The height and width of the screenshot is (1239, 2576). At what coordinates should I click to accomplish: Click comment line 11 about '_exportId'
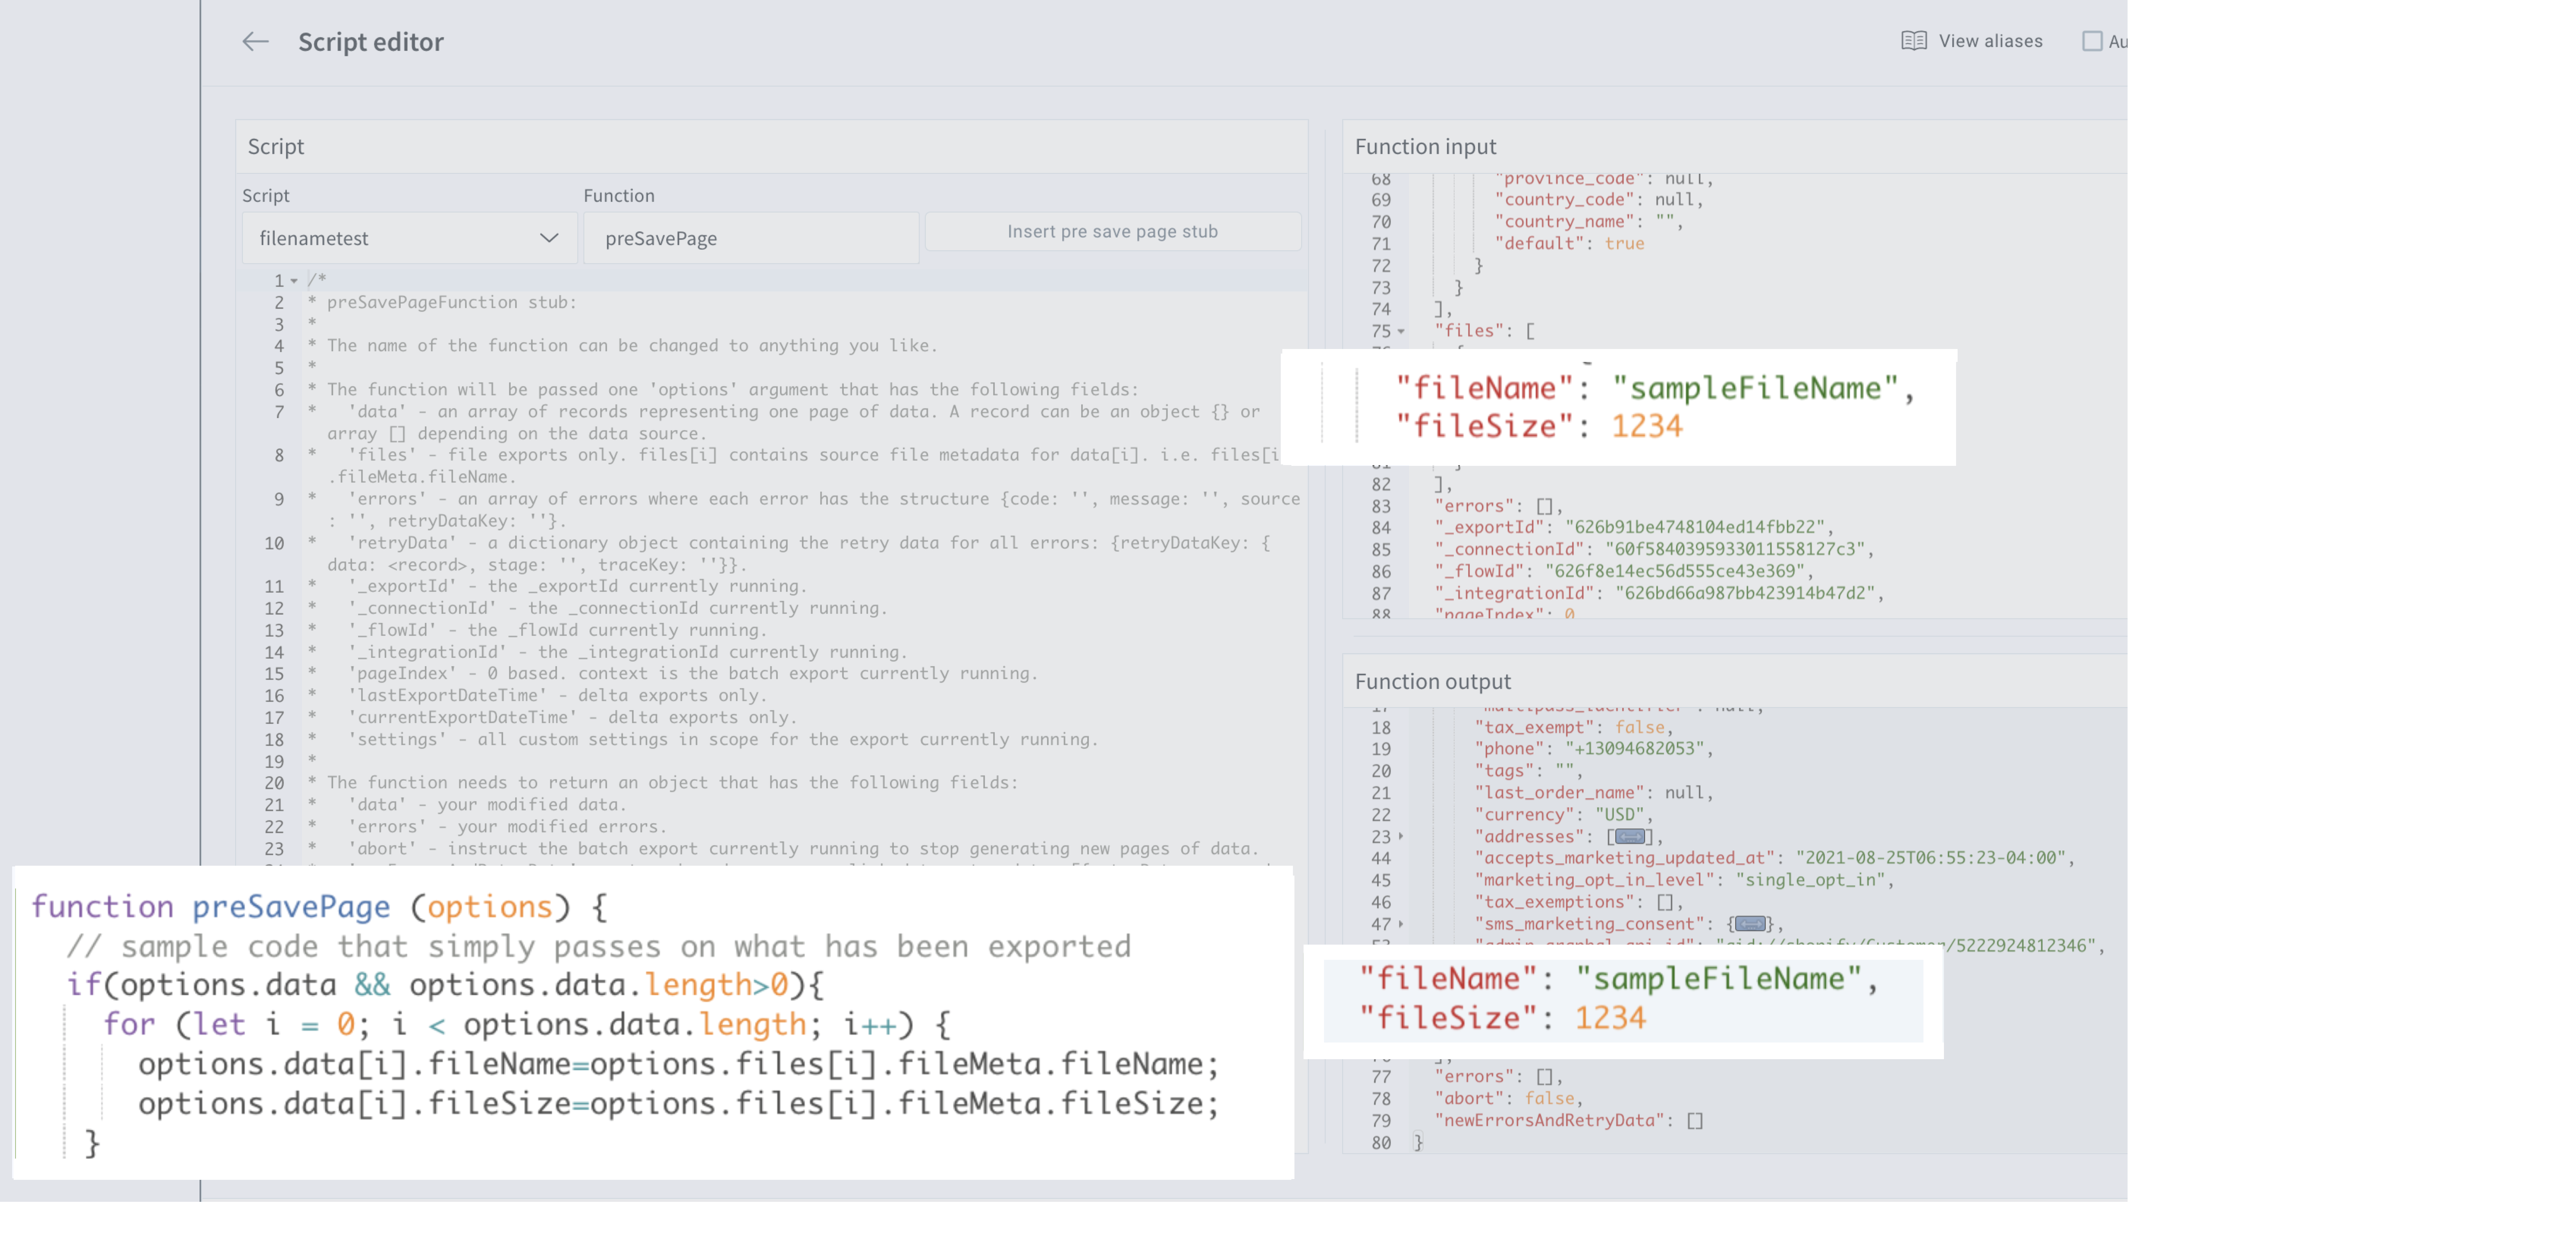click(557, 586)
